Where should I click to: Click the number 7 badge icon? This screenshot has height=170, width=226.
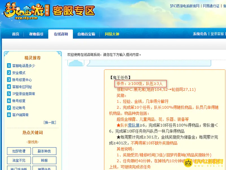pos(9,108)
